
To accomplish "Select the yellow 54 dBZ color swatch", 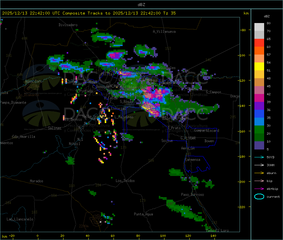I will pos(259,67).
